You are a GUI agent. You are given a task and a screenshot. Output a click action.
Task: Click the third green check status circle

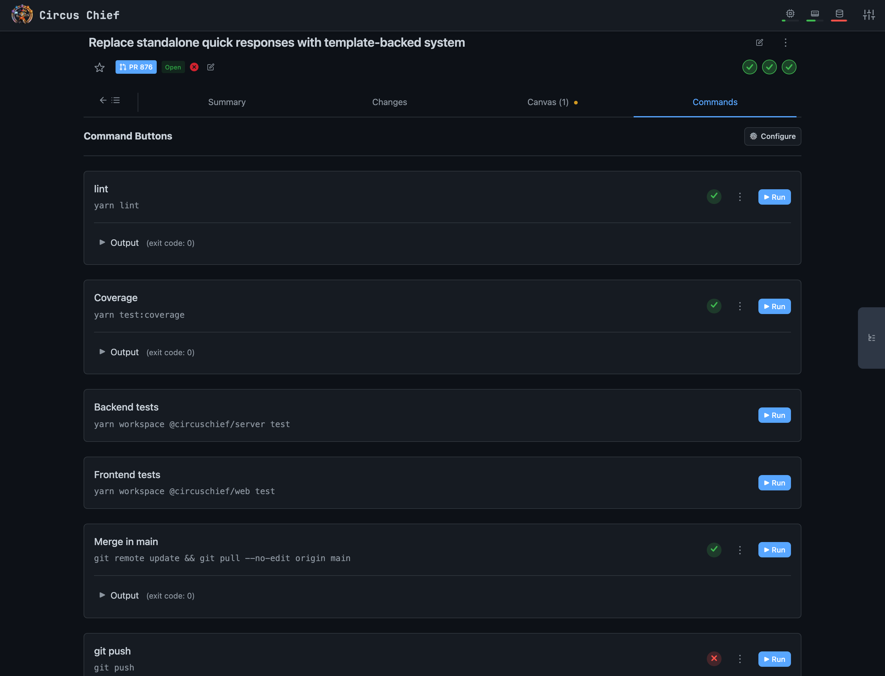(x=789, y=67)
